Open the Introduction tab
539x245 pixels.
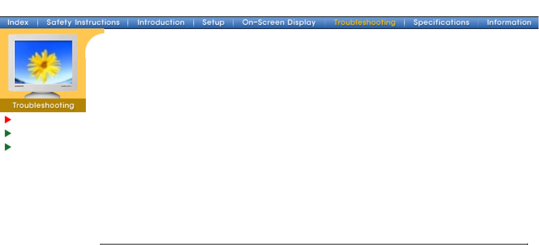coord(161,23)
